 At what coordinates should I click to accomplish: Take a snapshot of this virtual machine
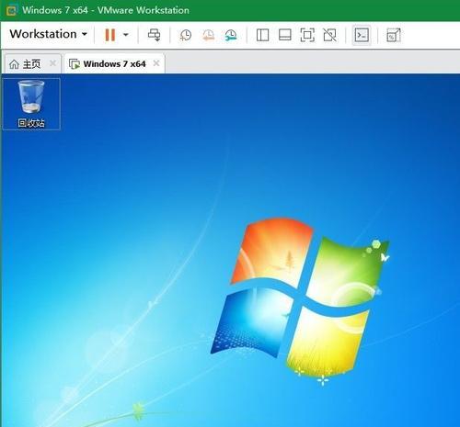186,35
